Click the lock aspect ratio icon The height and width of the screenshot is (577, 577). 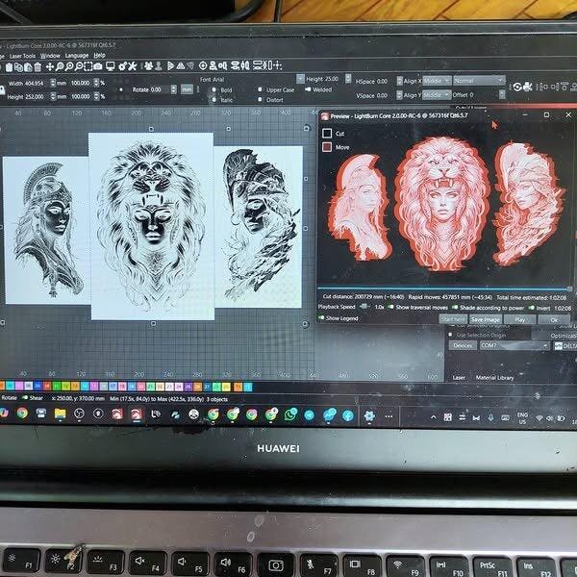[2, 89]
